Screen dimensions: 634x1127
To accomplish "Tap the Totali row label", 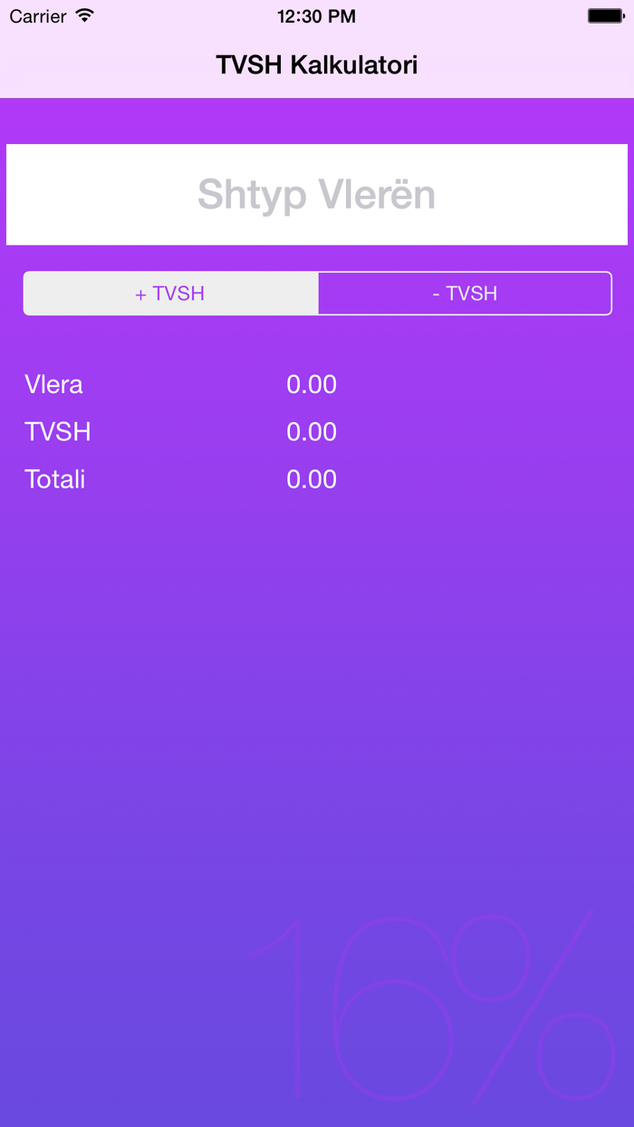I will [x=55, y=478].
